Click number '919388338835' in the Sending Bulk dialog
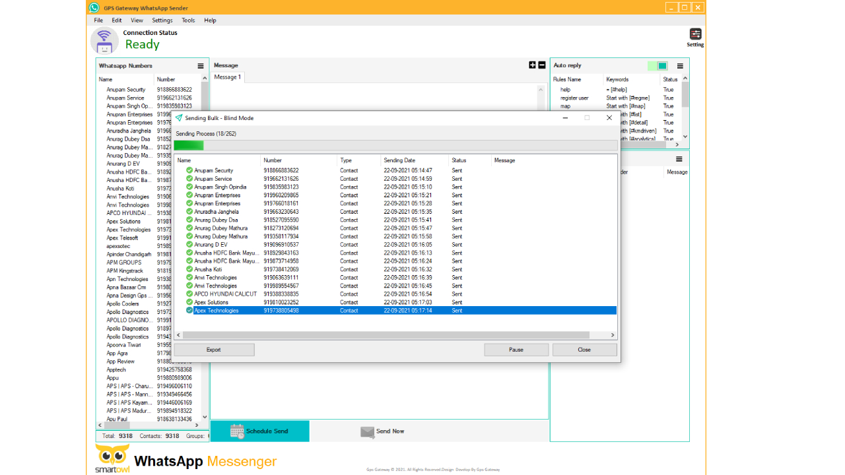This screenshot has width=845, height=475. click(281, 294)
